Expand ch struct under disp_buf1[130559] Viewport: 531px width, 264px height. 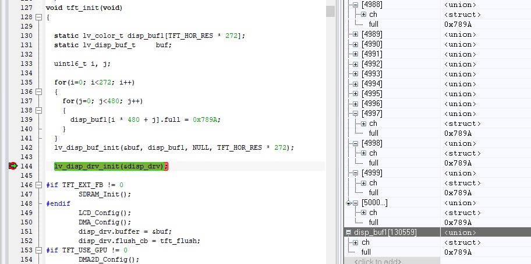click(355, 242)
